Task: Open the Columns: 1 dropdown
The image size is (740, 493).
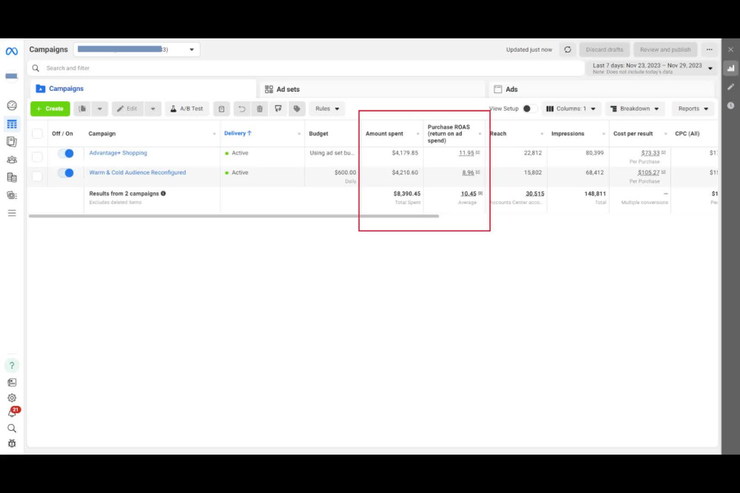Action: [571, 109]
